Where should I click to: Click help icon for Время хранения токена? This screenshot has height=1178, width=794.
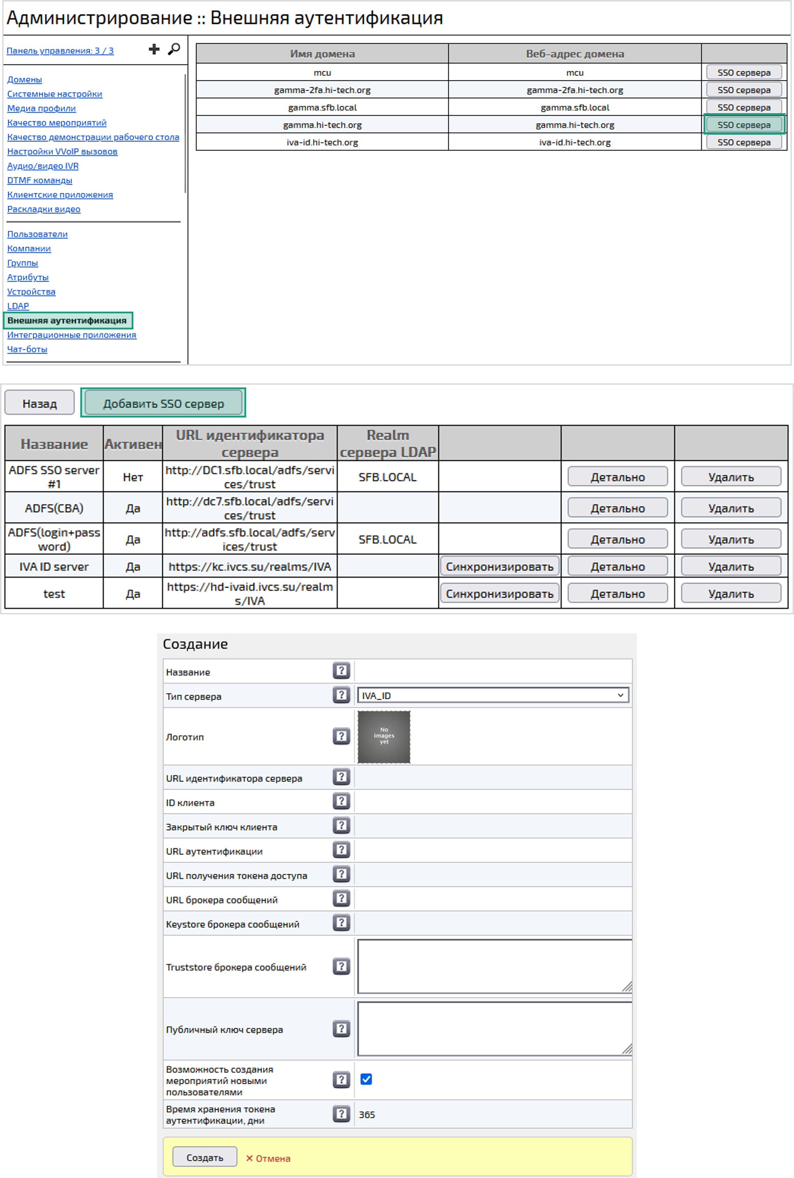point(341,1114)
